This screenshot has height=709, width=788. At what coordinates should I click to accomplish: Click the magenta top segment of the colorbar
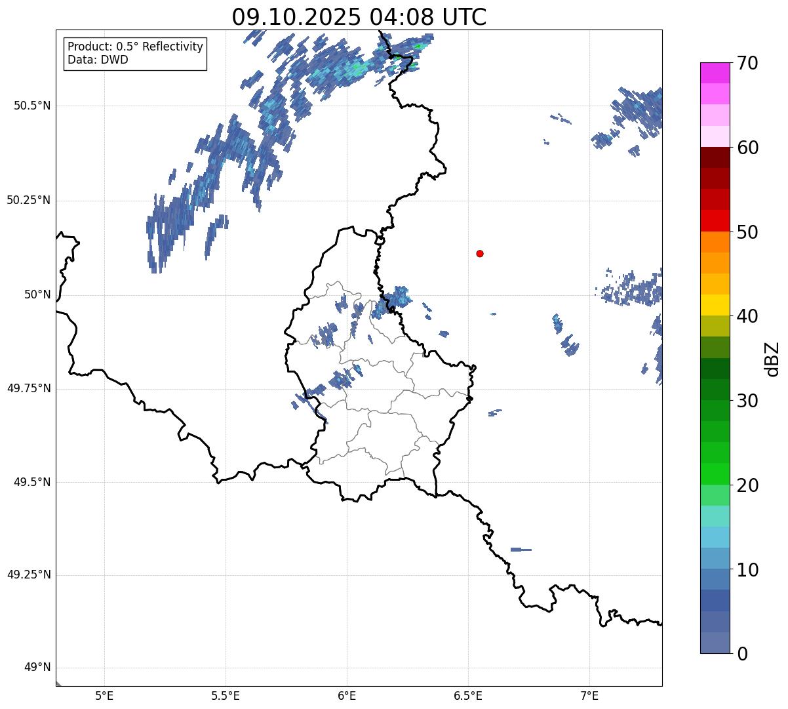pos(715,73)
